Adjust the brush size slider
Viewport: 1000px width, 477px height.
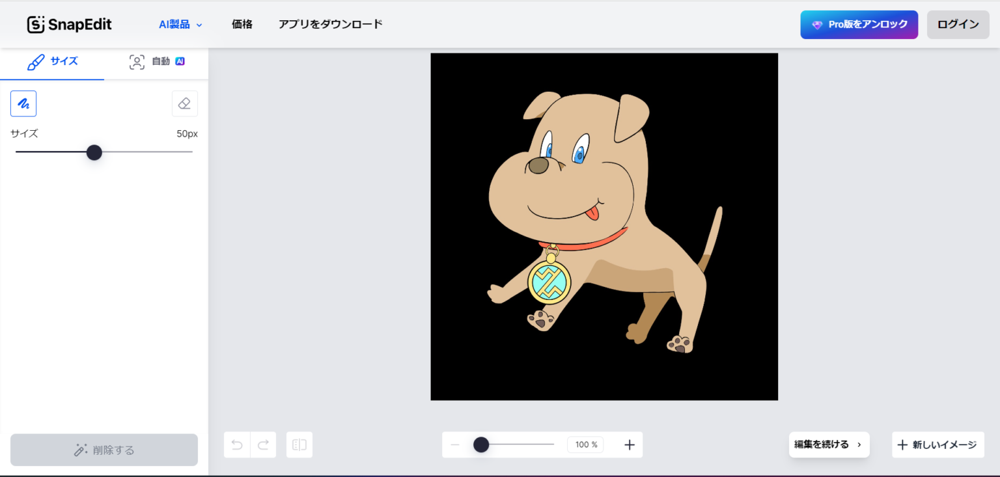coord(94,152)
